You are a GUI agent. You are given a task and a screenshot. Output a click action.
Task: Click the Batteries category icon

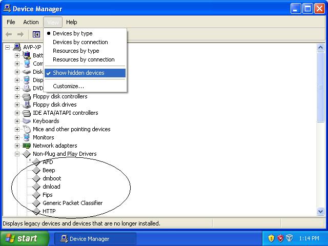click(x=27, y=55)
